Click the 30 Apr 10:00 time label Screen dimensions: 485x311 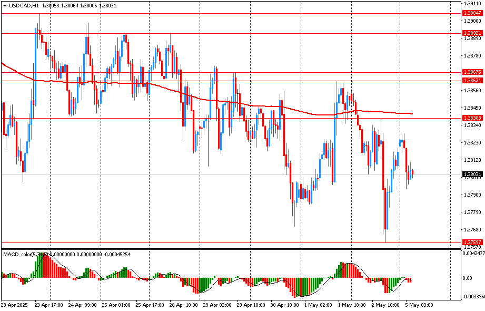click(x=284, y=305)
